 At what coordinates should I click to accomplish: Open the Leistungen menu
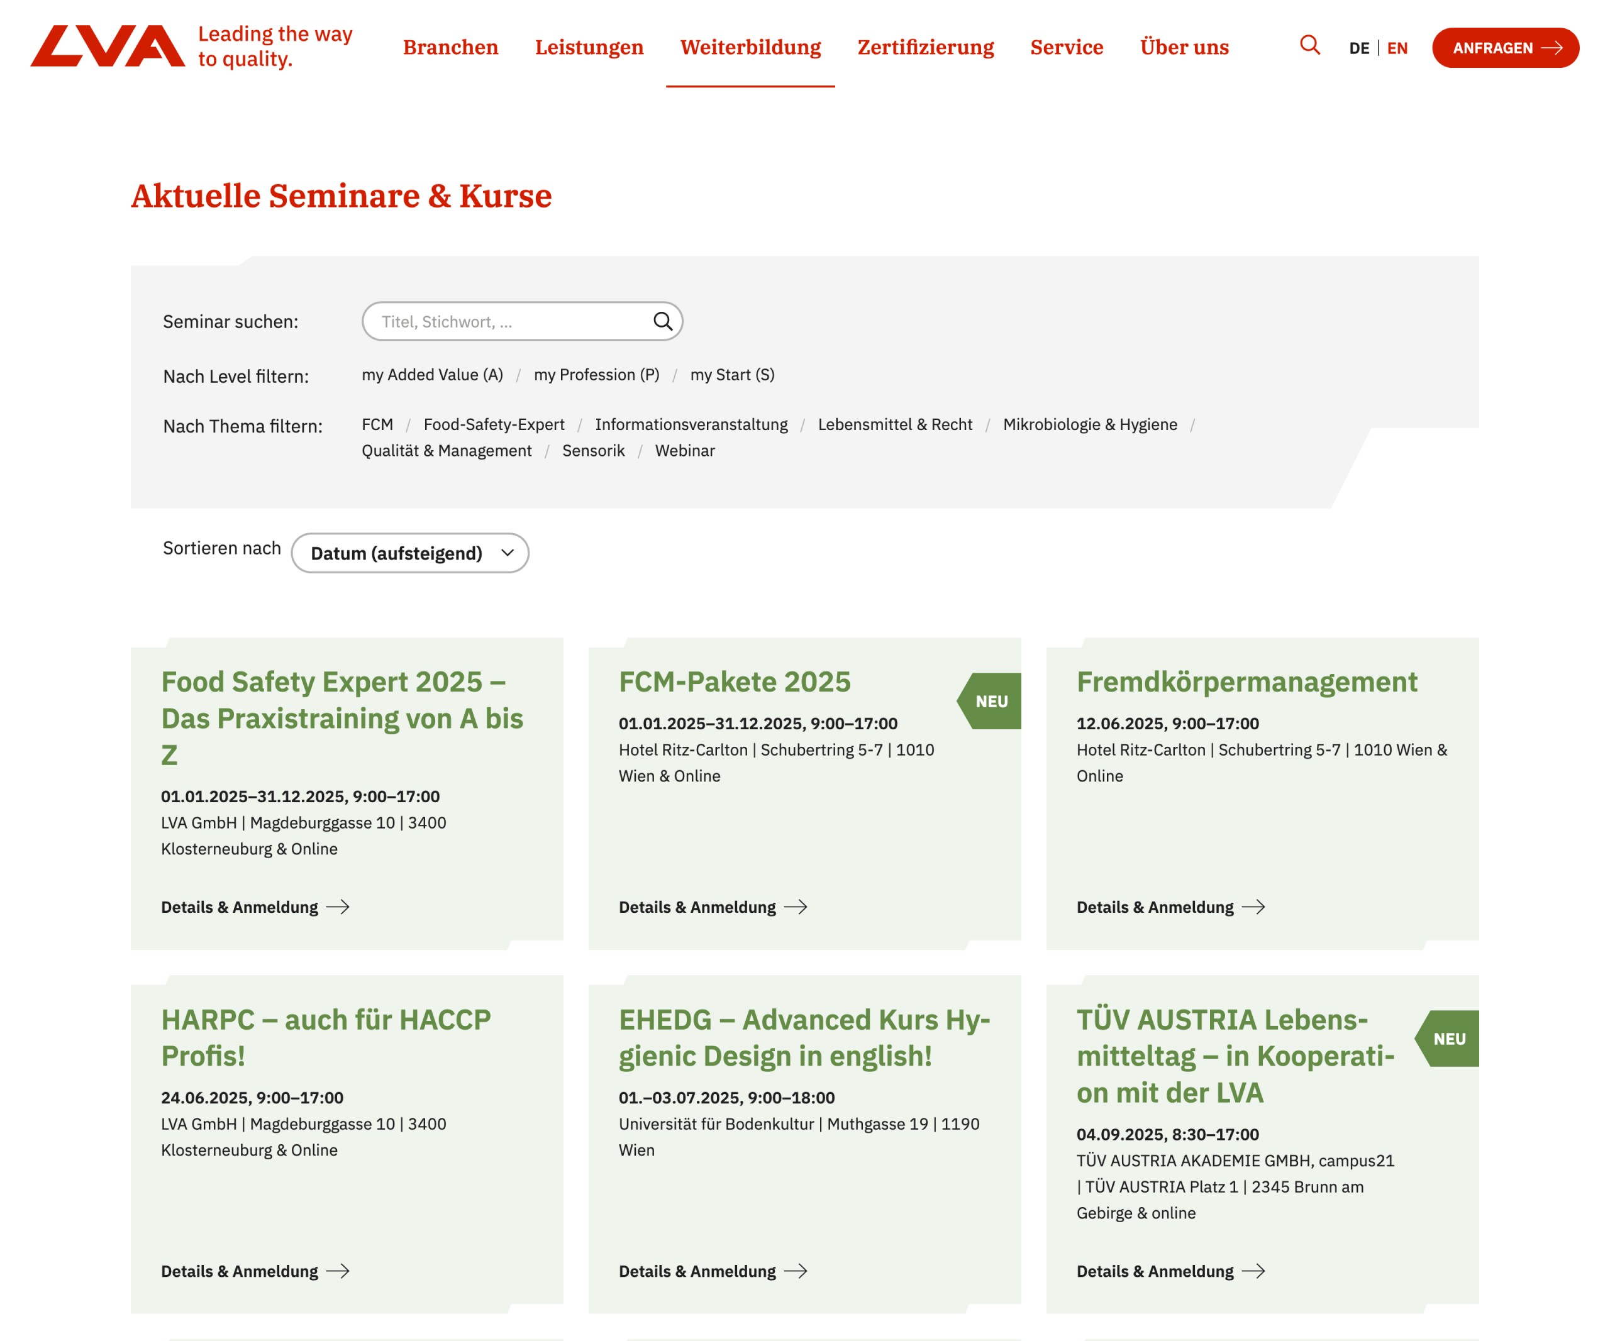coord(589,47)
